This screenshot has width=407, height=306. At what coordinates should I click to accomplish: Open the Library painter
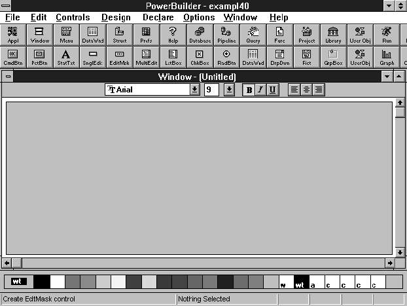[333, 34]
